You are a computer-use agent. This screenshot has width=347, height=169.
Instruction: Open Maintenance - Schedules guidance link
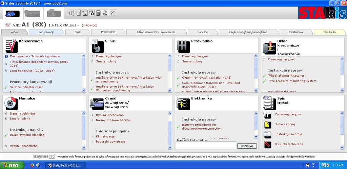pos(35,56)
